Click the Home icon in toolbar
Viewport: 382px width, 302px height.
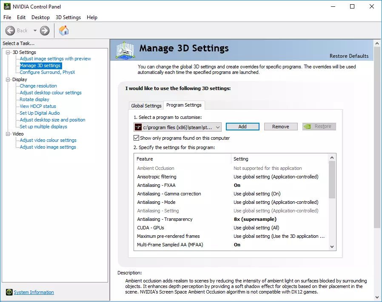coord(64,31)
